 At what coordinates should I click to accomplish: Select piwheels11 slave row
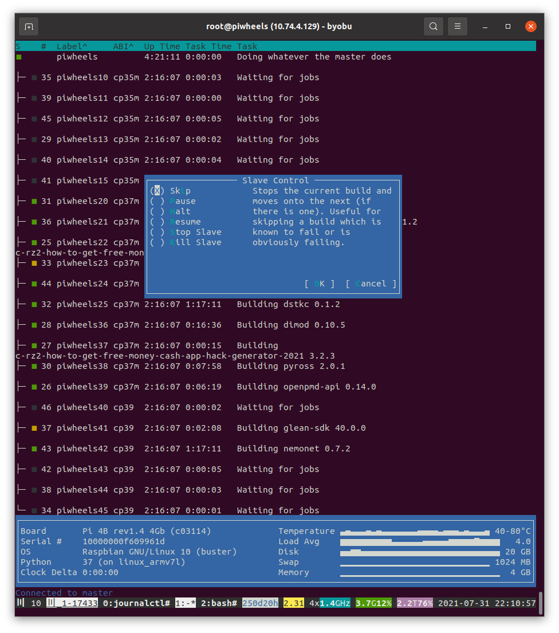click(x=276, y=98)
